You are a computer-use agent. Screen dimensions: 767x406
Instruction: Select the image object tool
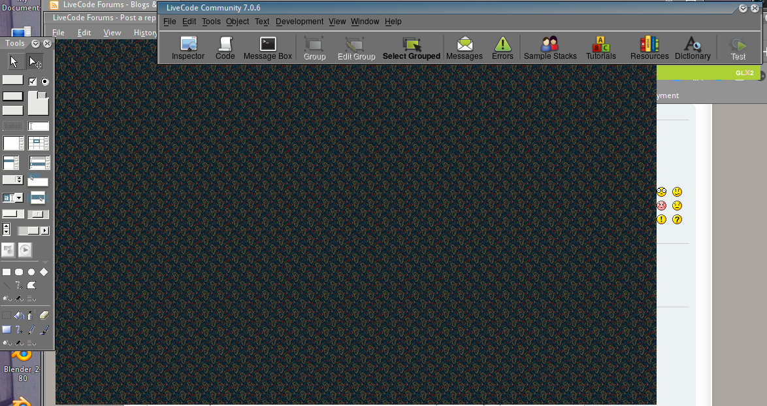coord(8,250)
